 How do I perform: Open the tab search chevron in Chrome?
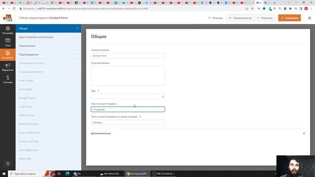pyautogui.click(x=288, y=2)
